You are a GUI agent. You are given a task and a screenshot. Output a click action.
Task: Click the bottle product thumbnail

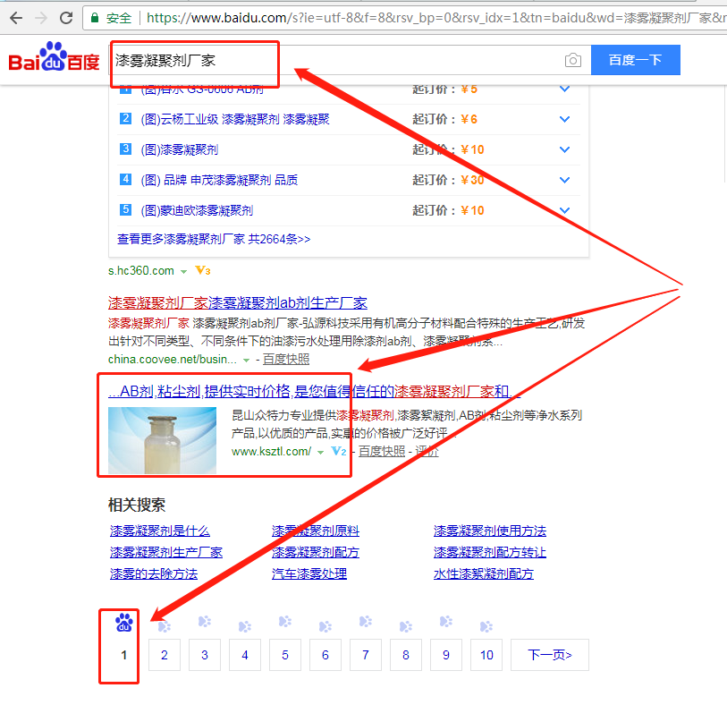[162, 439]
